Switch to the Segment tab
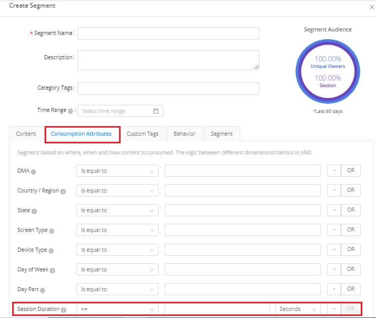Screen dimensions: 376x318 (221, 134)
